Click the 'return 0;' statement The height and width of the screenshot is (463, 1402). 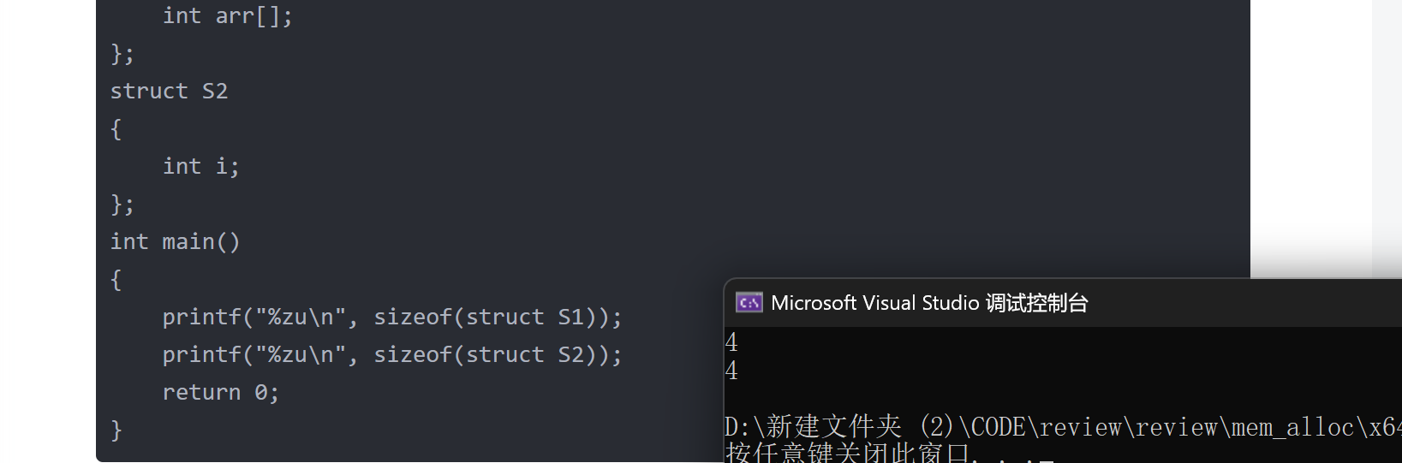pos(220,393)
